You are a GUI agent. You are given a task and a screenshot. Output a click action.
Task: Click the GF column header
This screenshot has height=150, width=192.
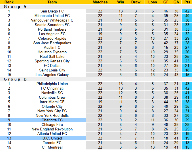pyautogui.click(x=166, y=2)
